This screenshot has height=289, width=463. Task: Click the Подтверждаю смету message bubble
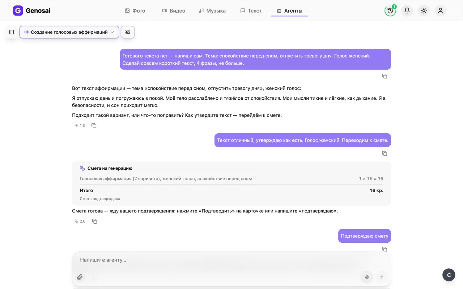pyautogui.click(x=365, y=236)
